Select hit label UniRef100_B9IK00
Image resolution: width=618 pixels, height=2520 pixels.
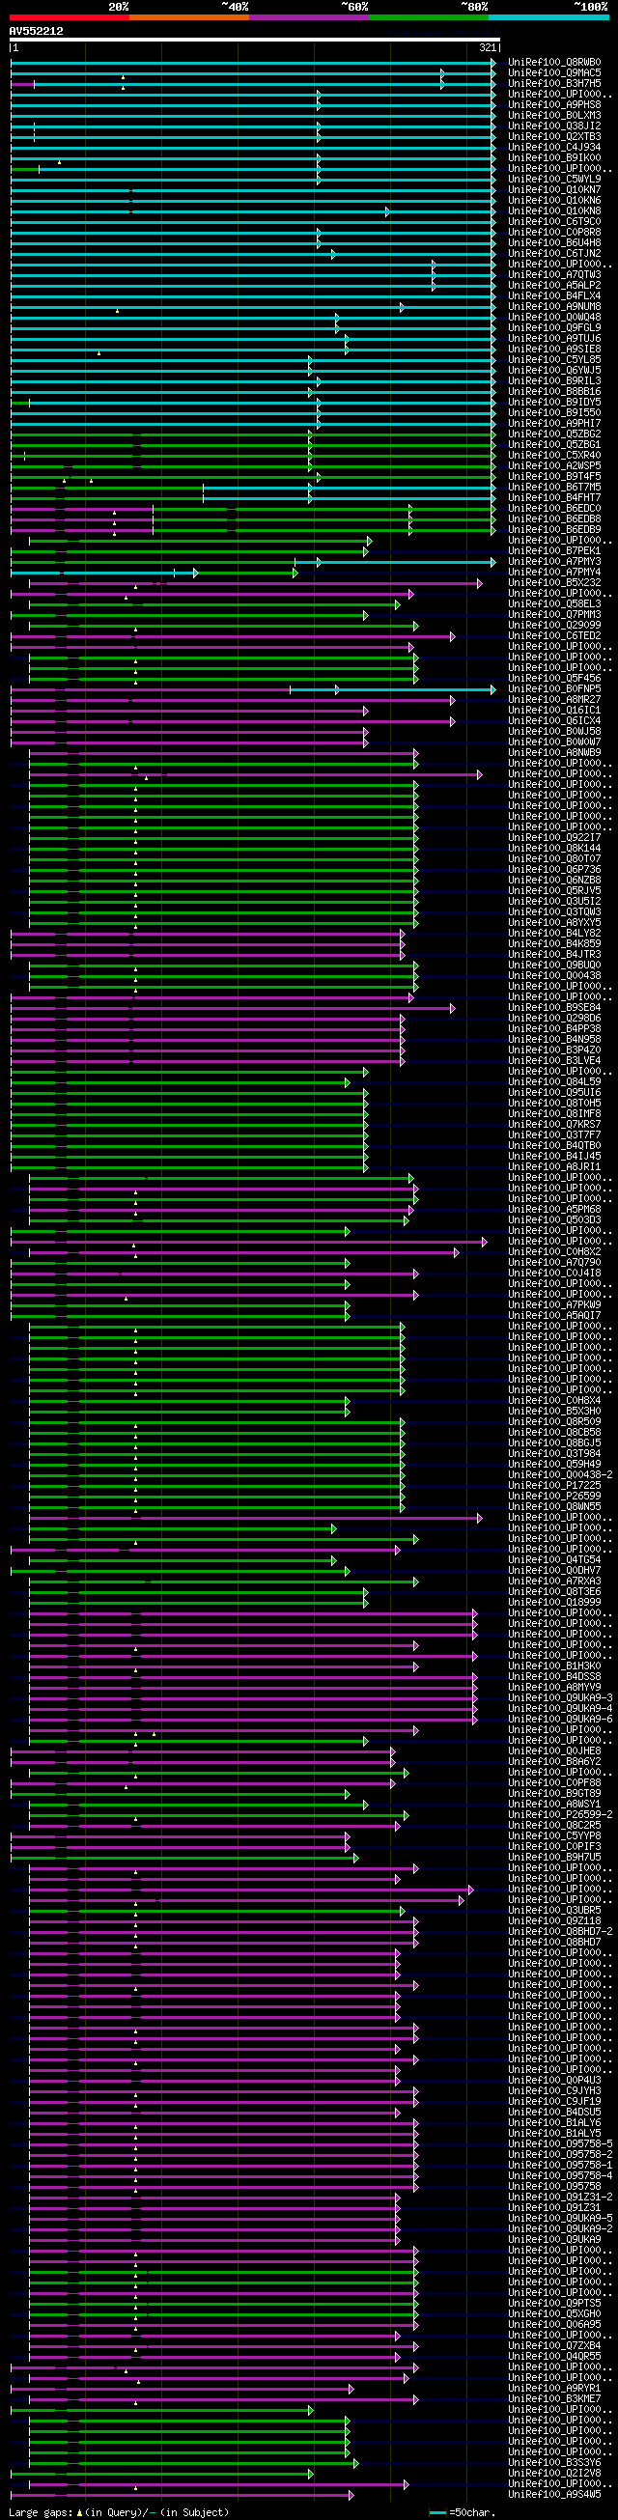[554, 158]
